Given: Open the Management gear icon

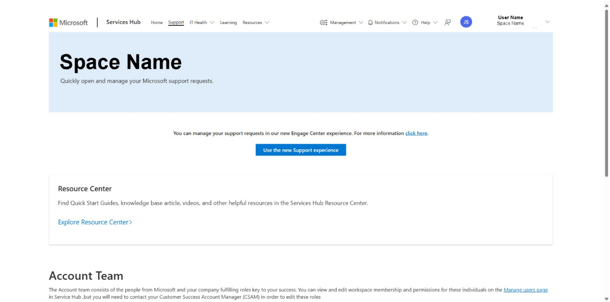Looking at the screenshot, I should pos(324,22).
